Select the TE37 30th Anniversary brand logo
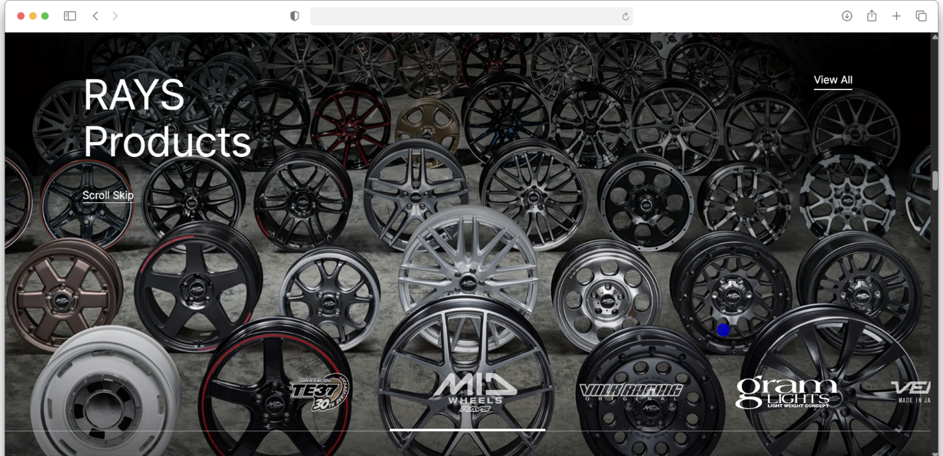 pos(319,392)
